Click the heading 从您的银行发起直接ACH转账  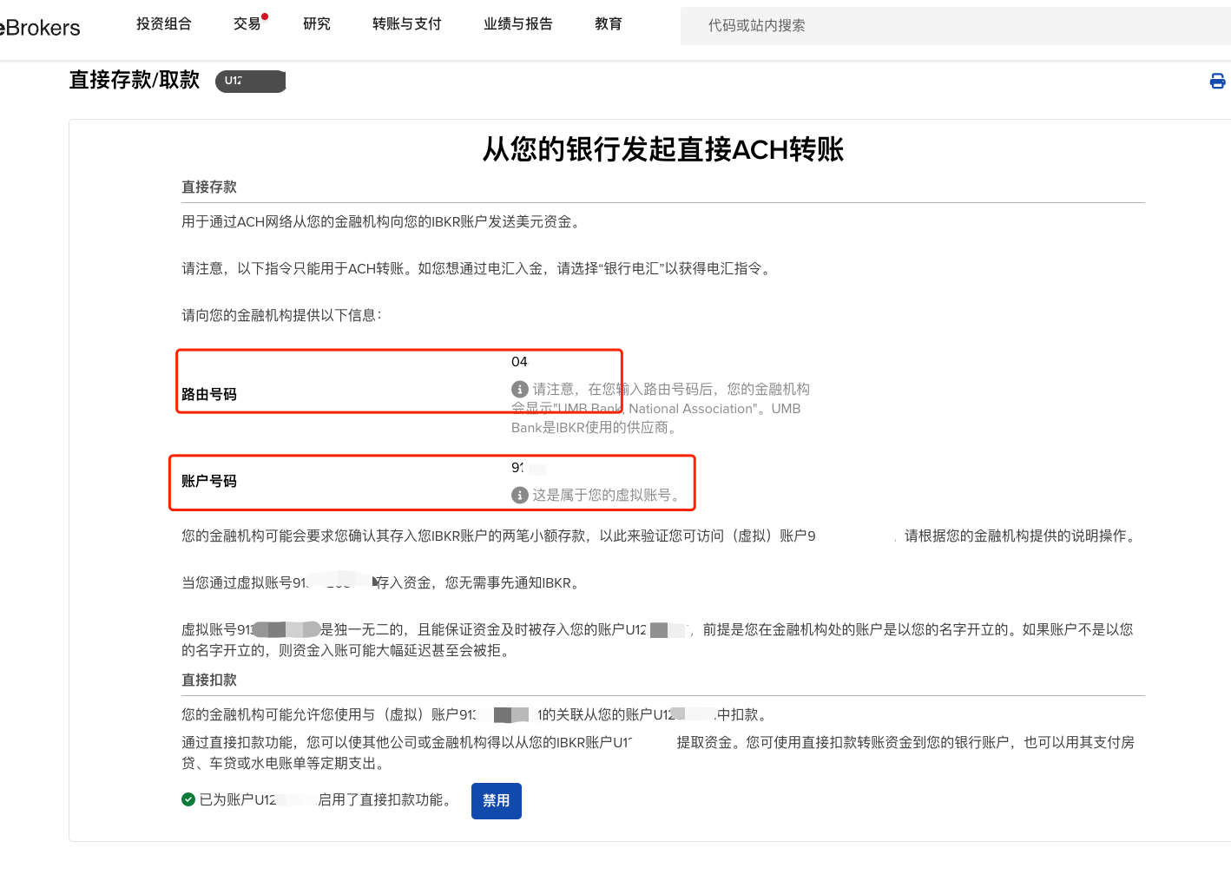(x=663, y=149)
